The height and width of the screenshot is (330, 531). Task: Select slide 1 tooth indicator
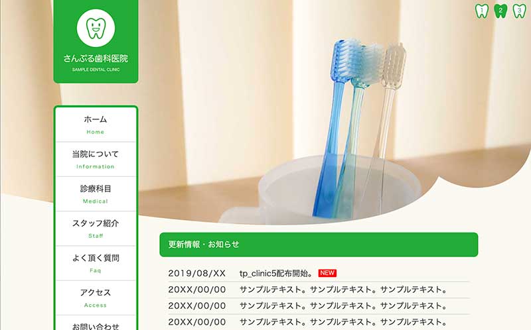pyautogui.click(x=482, y=11)
